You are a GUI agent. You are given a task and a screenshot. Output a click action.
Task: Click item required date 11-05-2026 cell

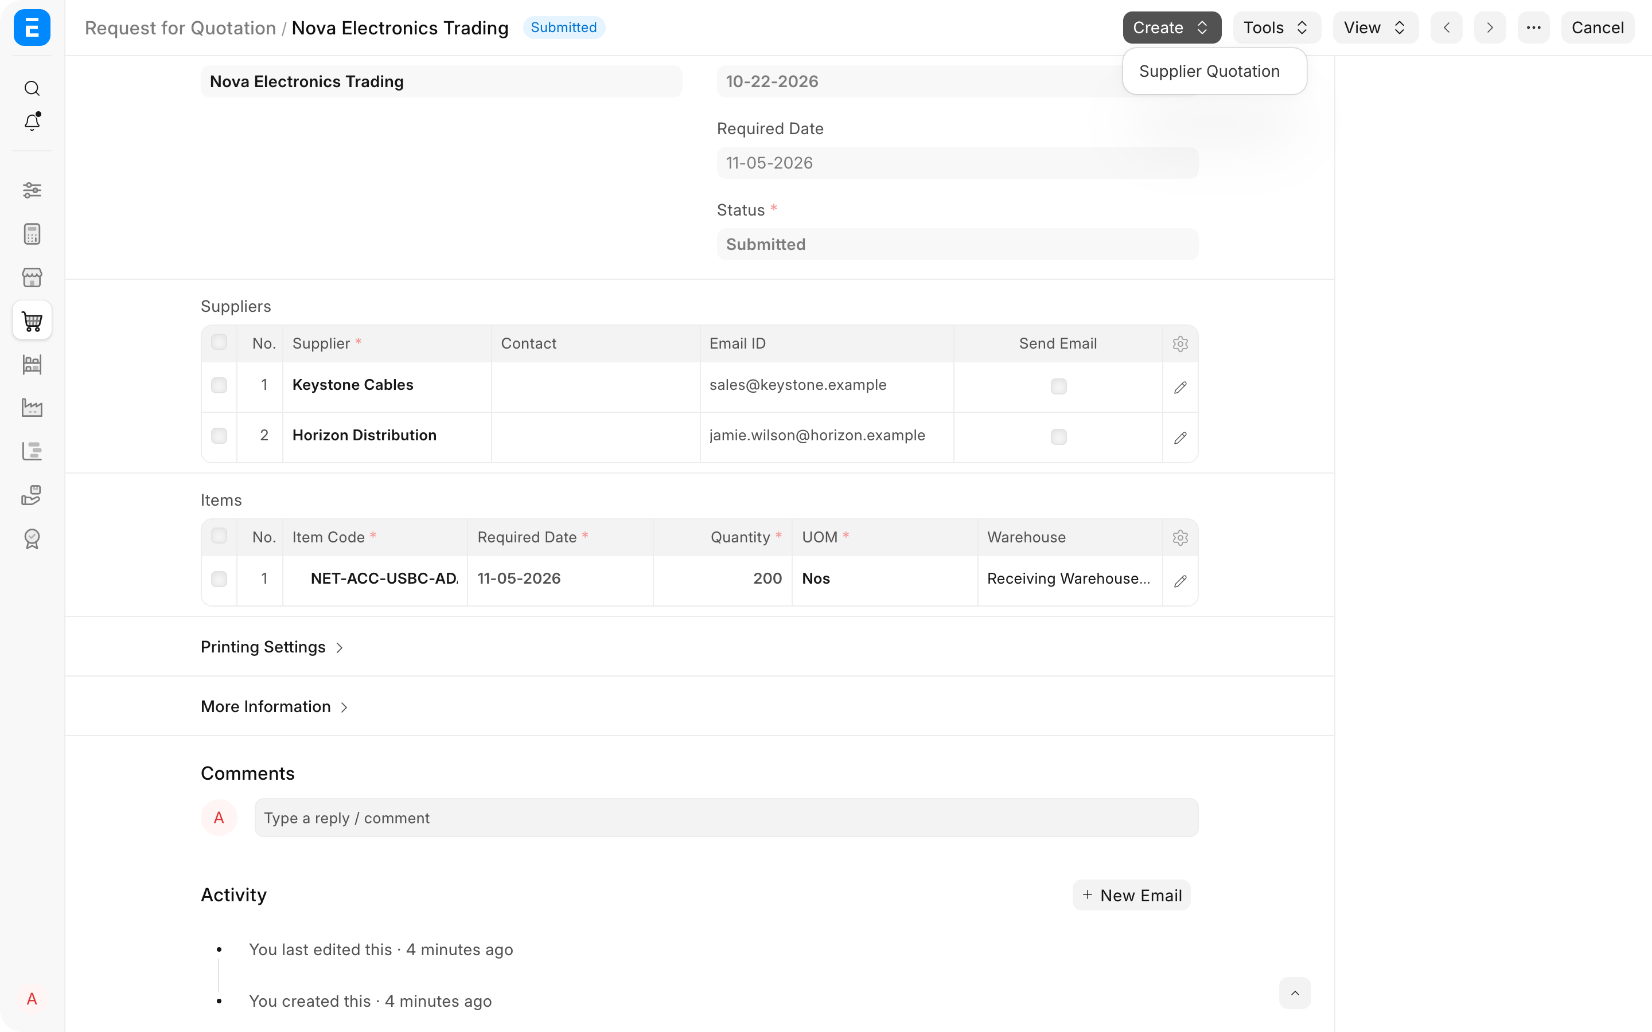click(560, 580)
